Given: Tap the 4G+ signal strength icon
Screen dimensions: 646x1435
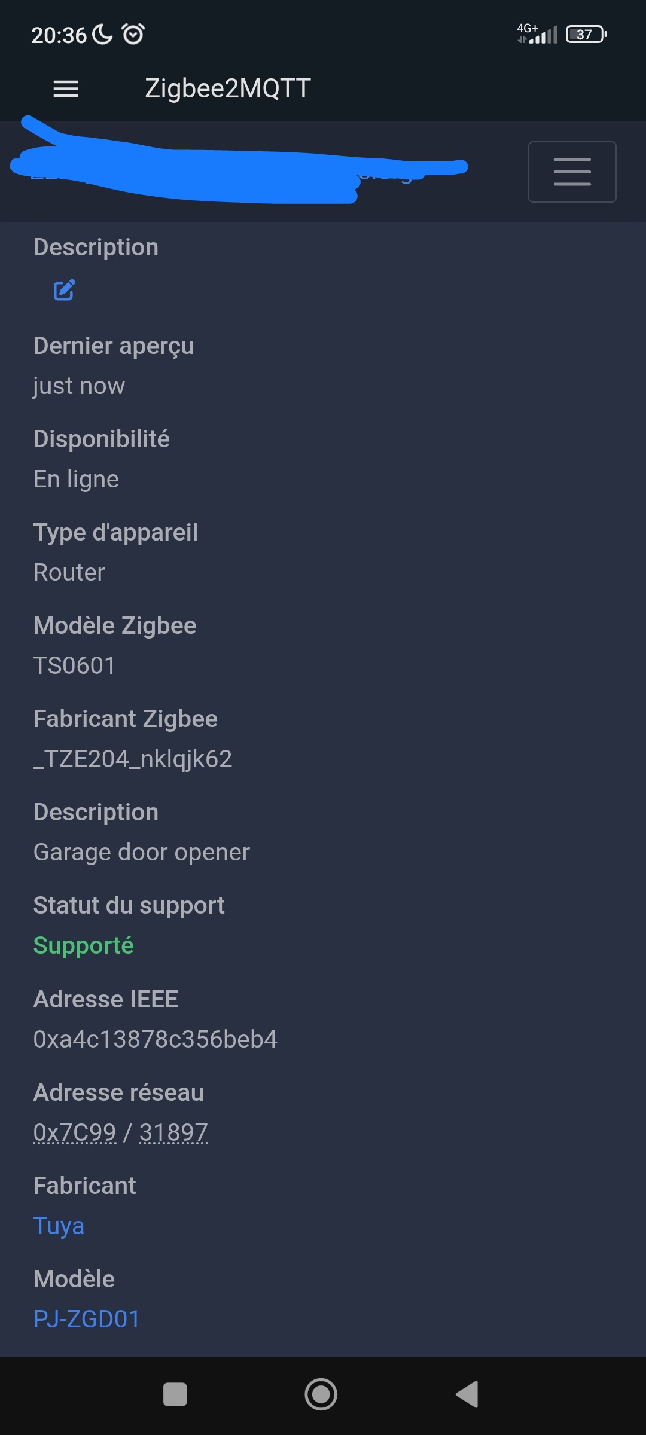Looking at the screenshot, I should tap(537, 33).
